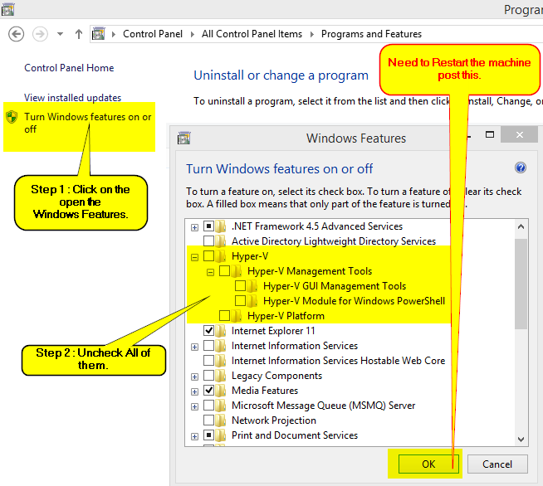Uncheck Internet Explorer 11 checkbox
The width and height of the screenshot is (543, 486).
(x=208, y=330)
